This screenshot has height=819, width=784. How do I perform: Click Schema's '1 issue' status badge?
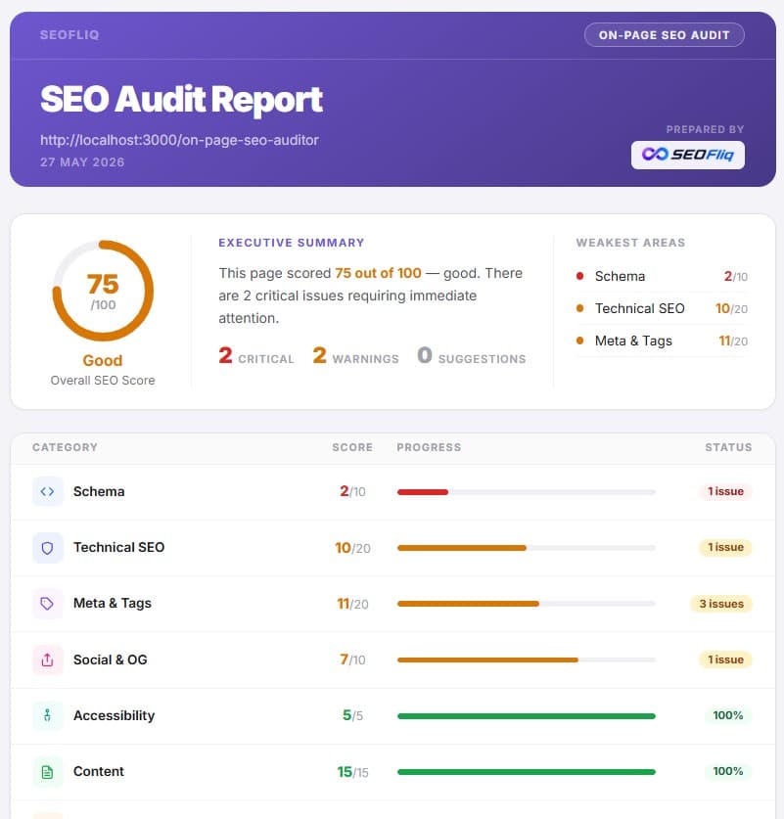coord(725,491)
